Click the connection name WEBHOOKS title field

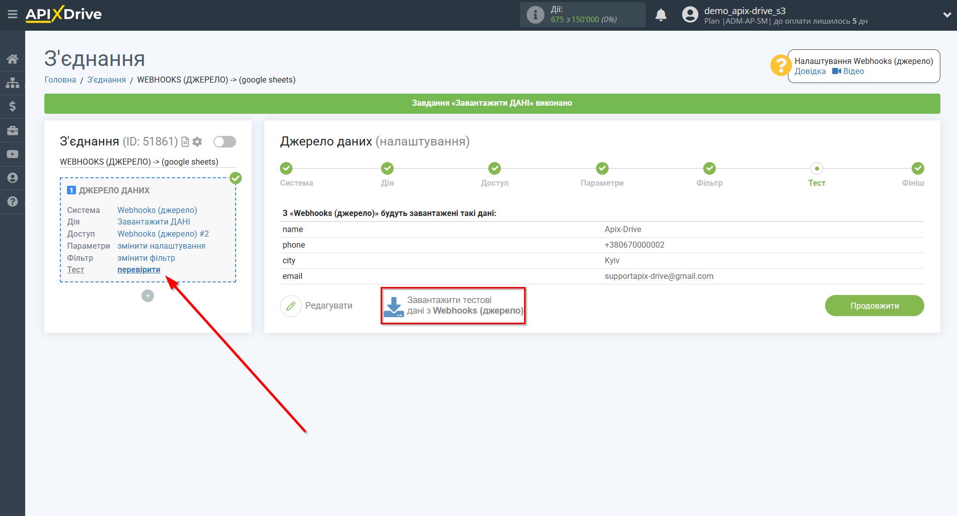point(148,162)
